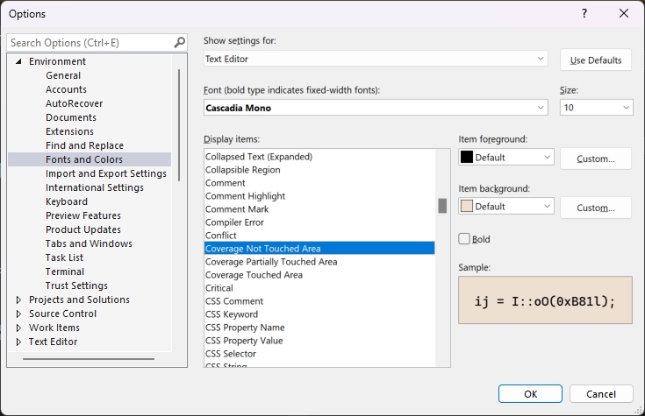This screenshot has height=416, width=645.
Task: Open the Show settings for dropdown
Action: click(x=375, y=59)
